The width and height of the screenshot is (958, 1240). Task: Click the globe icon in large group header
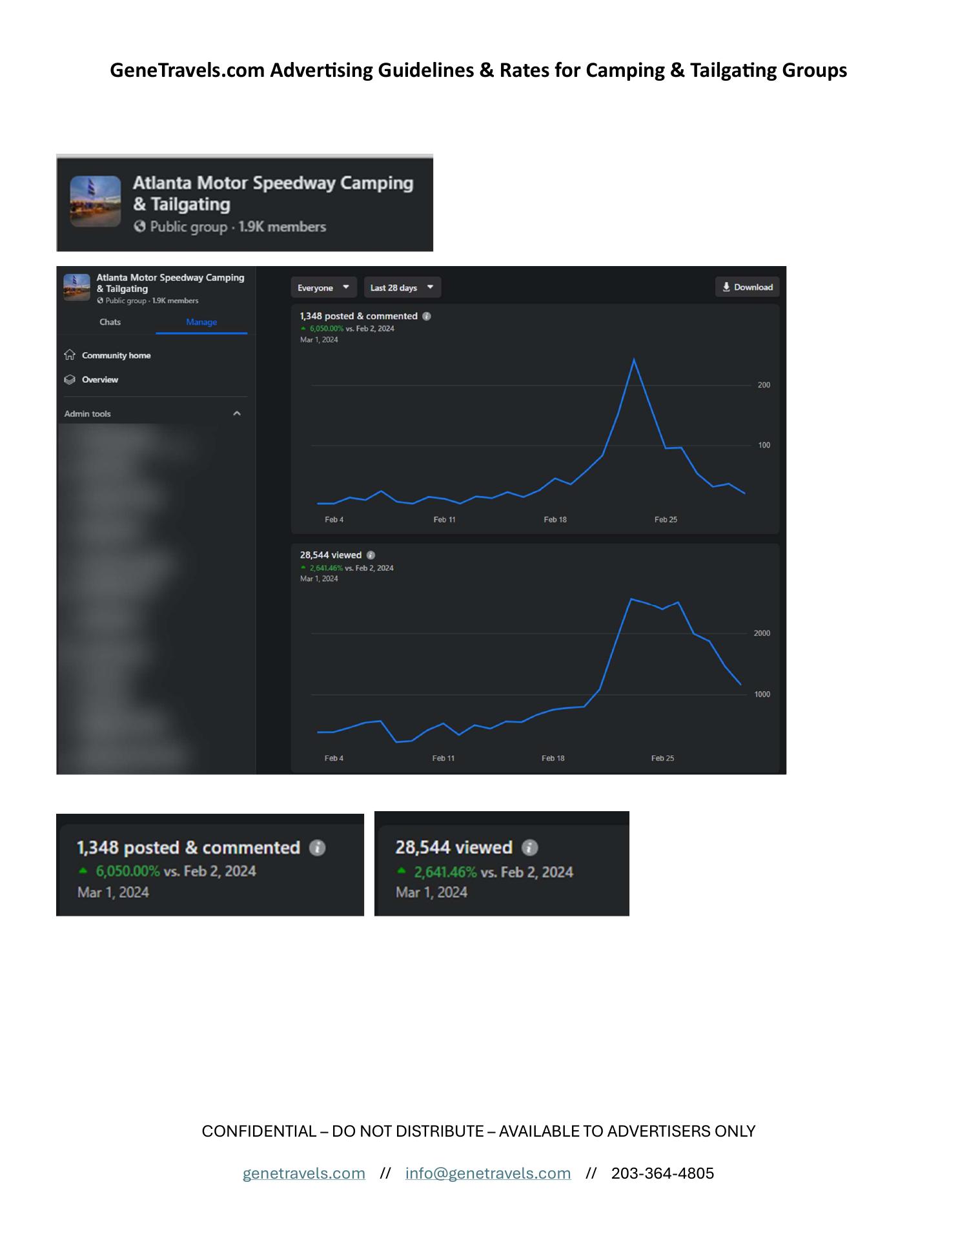(x=139, y=227)
